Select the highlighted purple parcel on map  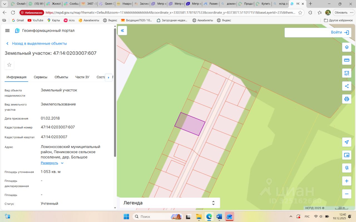click(x=190, y=124)
